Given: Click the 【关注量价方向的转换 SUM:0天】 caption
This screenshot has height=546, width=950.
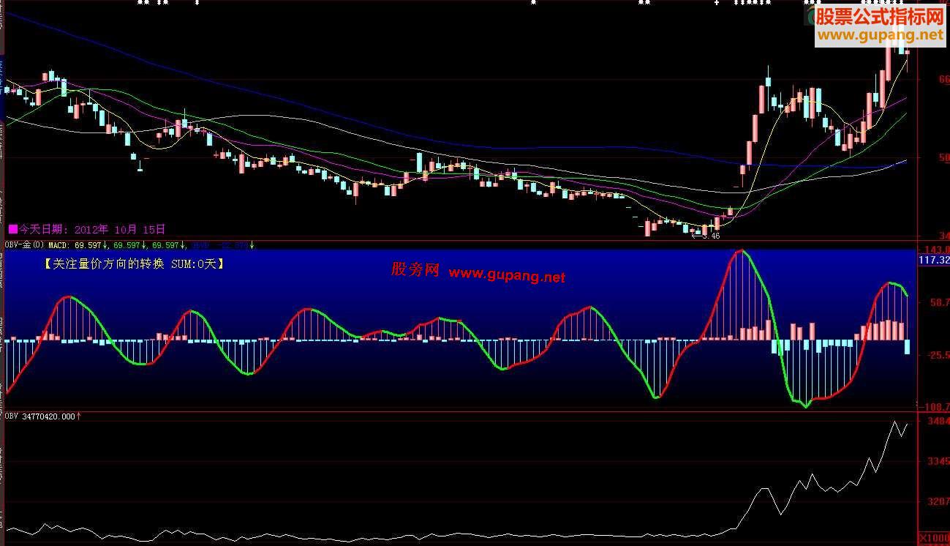Looking at the screenshot, I should click(132, 263).
